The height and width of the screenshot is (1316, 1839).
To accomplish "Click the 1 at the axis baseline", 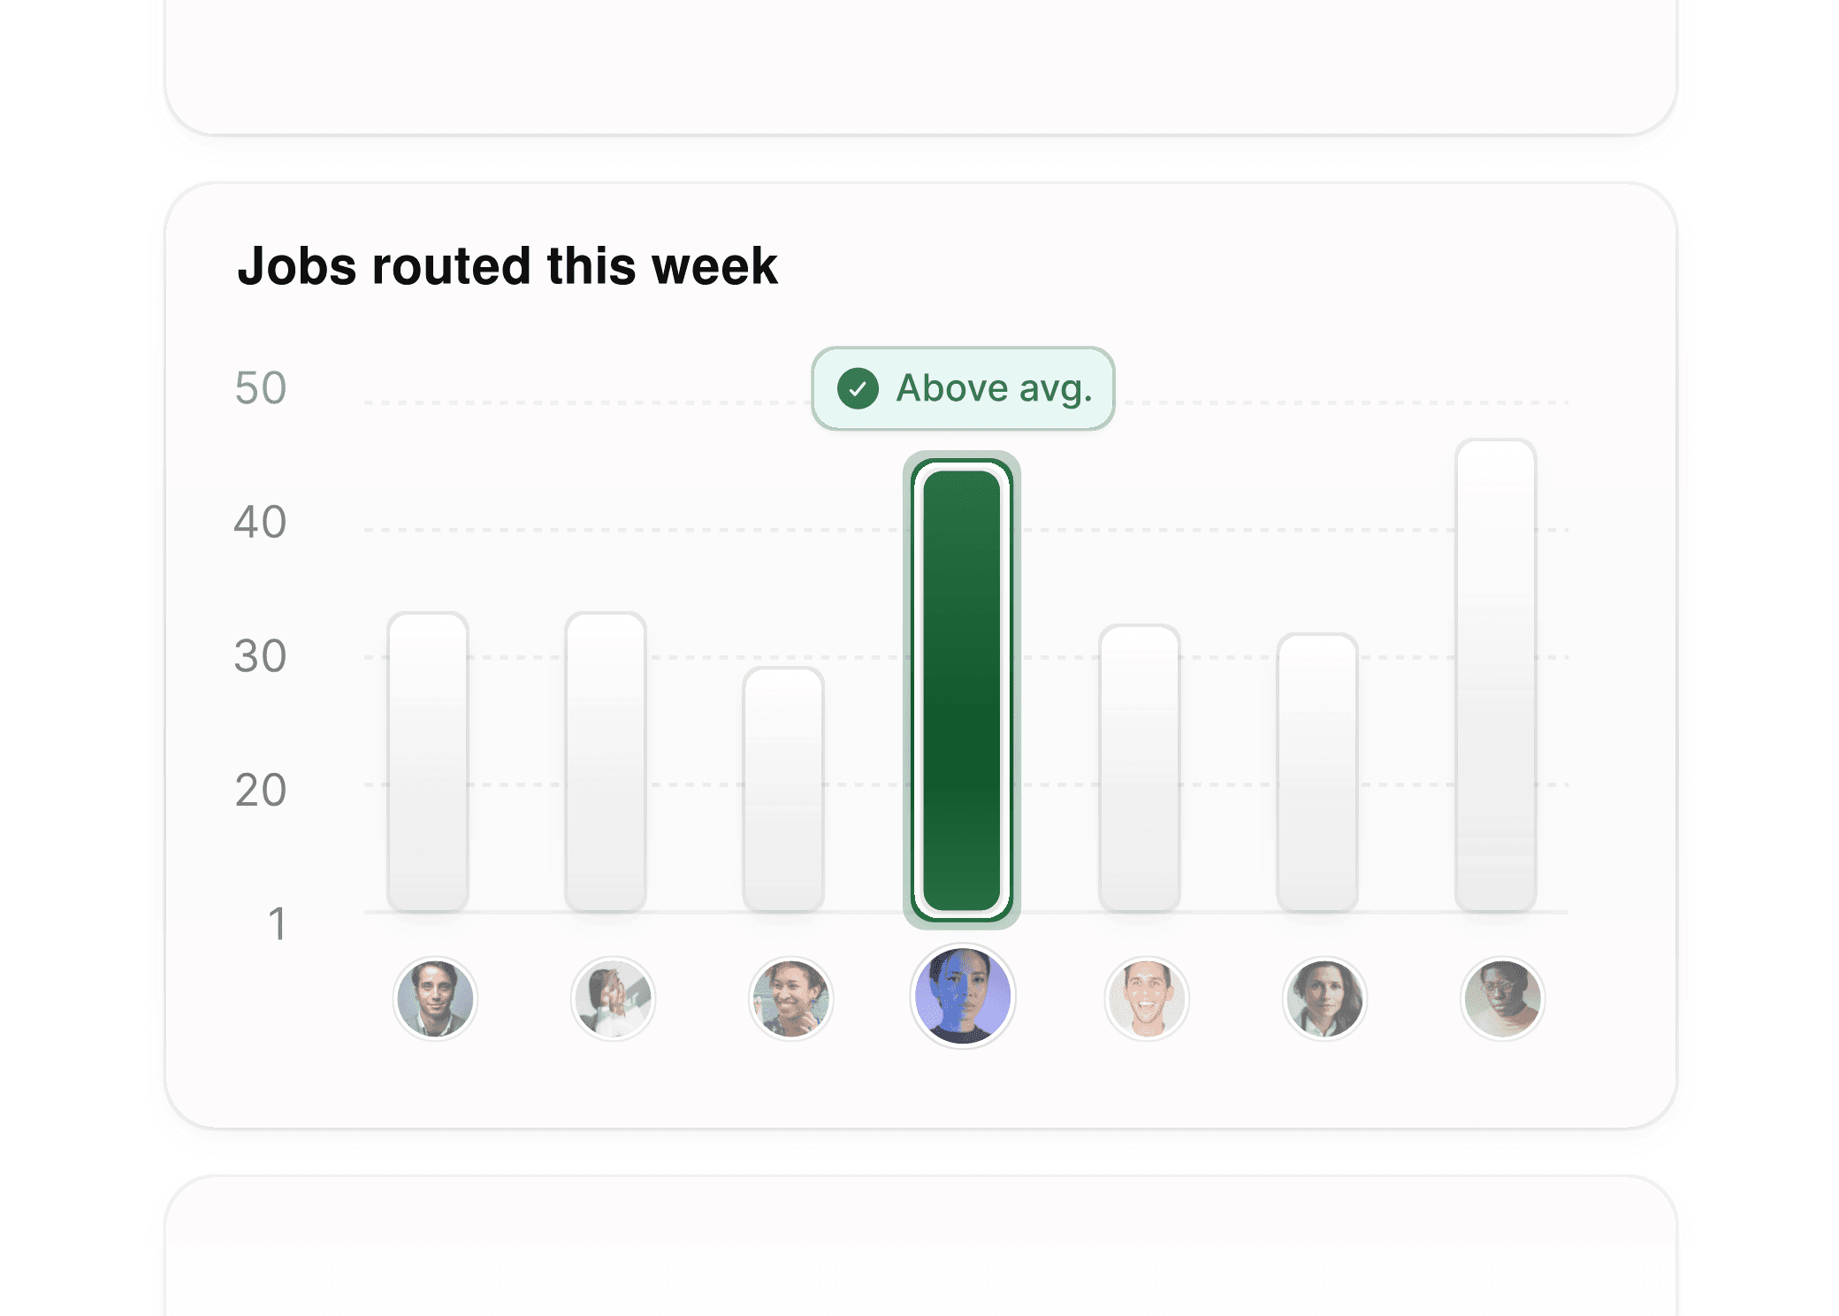I will [276, 922].
